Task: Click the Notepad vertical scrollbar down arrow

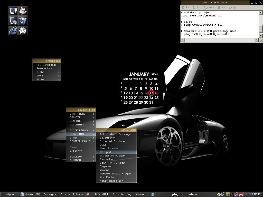Action: click(260, 36)
